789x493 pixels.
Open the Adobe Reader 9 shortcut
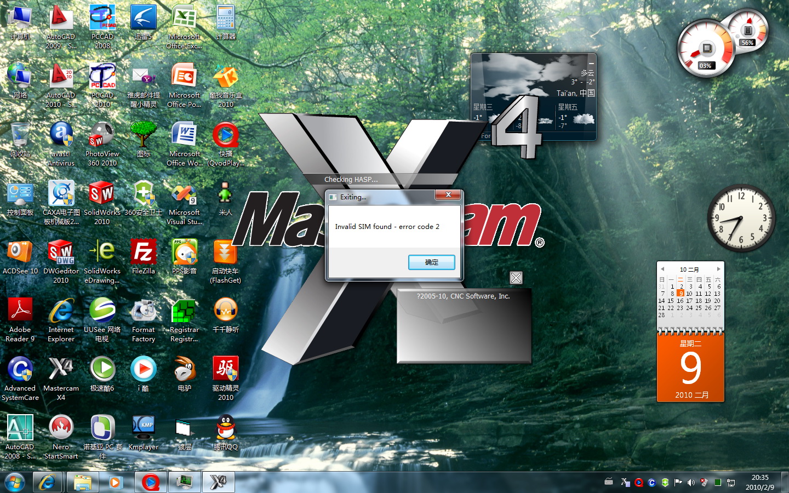tap(20, 320)
